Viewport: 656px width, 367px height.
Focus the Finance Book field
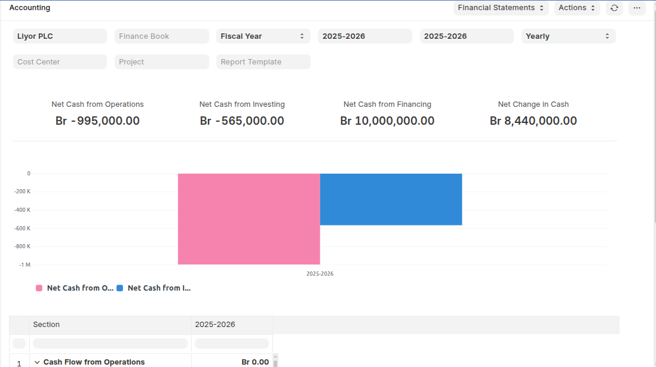click(161, 36)
